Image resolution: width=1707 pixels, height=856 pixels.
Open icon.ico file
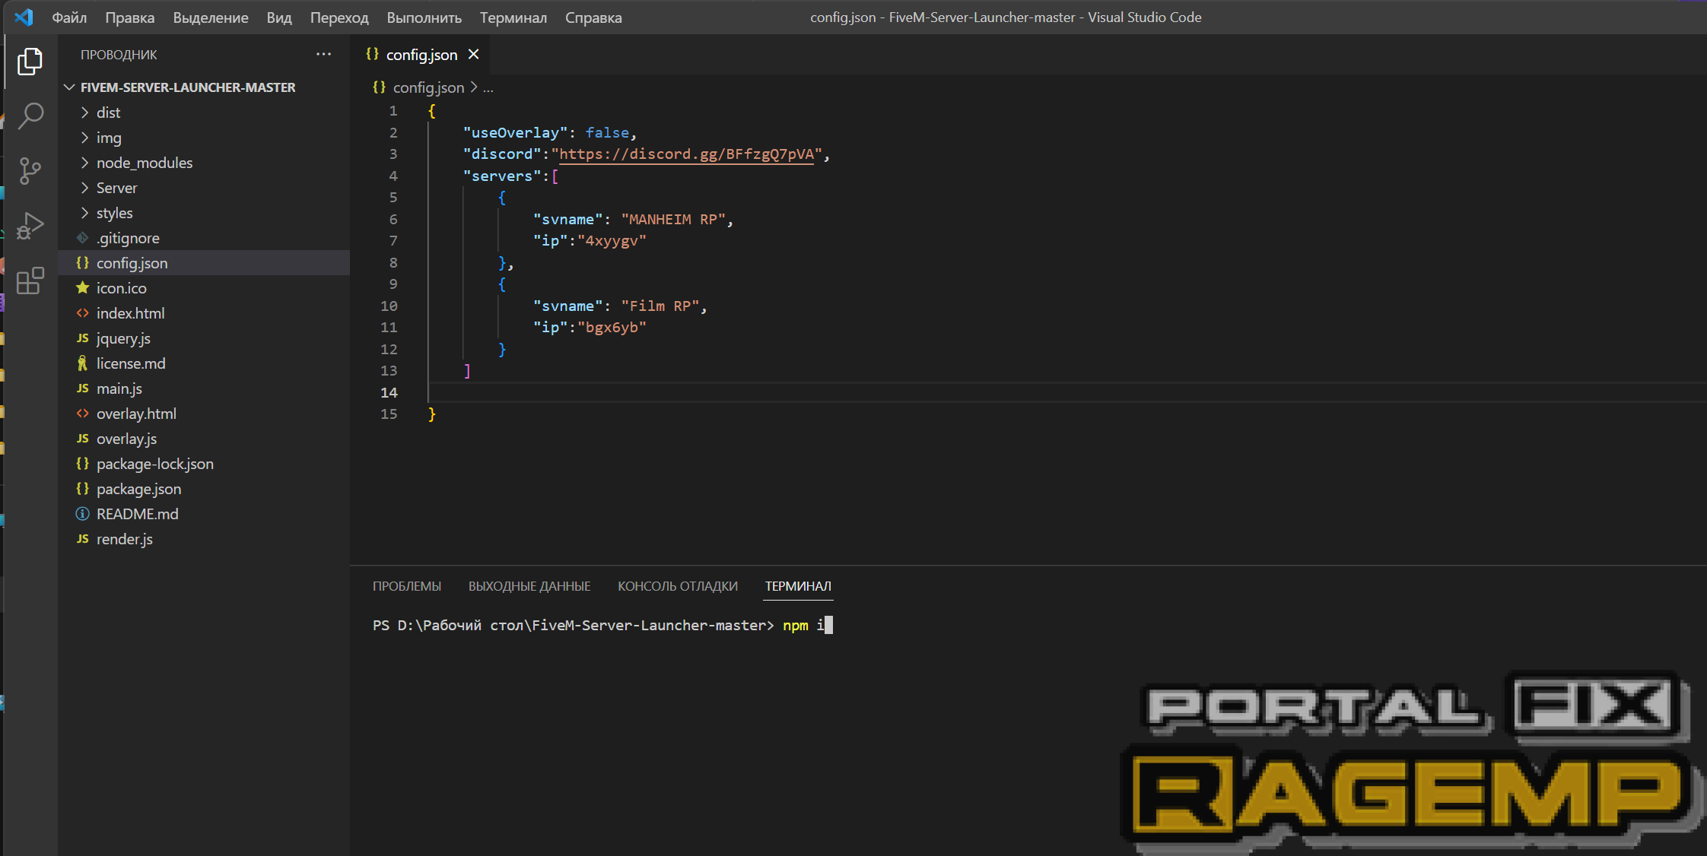(x=204, y=288)
